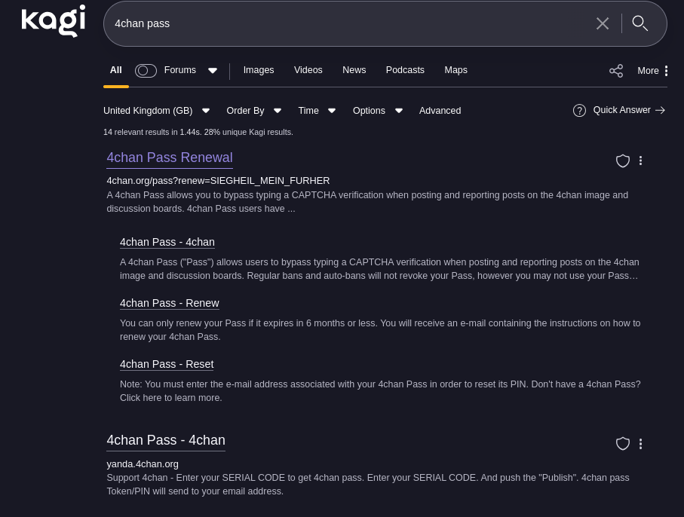The width and height of the screenshot is (684, 517).
Task: Open the 4chan Pass Renewal result
Action: tap(170, 158)
